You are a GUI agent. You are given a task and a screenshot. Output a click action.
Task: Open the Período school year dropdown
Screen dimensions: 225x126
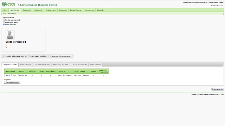click(20, 56)
